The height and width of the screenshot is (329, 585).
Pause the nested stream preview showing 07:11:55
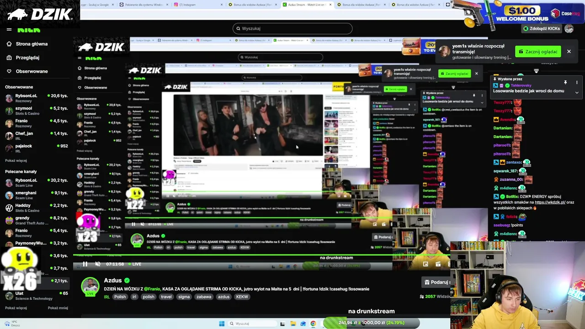coord(133,224)
